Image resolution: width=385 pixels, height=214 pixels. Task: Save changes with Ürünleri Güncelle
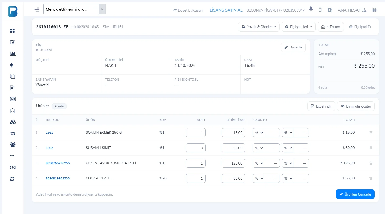click(355, 194)
